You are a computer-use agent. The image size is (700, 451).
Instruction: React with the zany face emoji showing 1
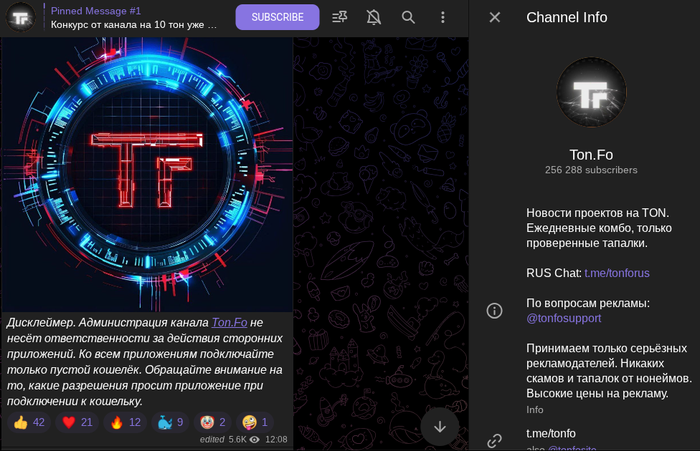point(255,422)
